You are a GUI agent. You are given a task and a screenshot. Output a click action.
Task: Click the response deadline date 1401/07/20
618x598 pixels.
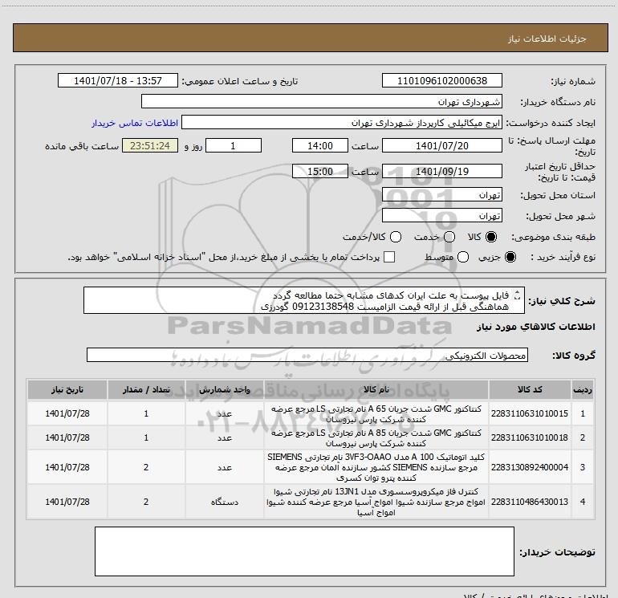[x=441, y=145]
